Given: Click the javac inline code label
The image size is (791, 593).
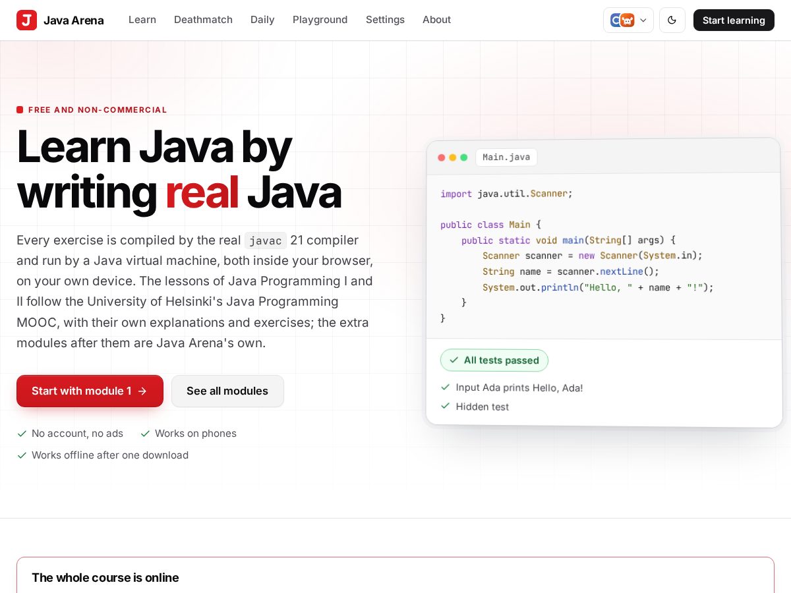Looking at the screenshot, I should [266, 240].
